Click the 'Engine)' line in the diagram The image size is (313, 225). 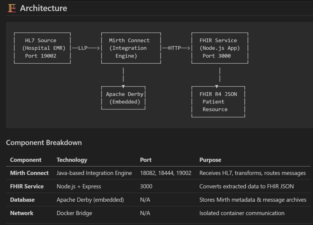pos(126,56)
